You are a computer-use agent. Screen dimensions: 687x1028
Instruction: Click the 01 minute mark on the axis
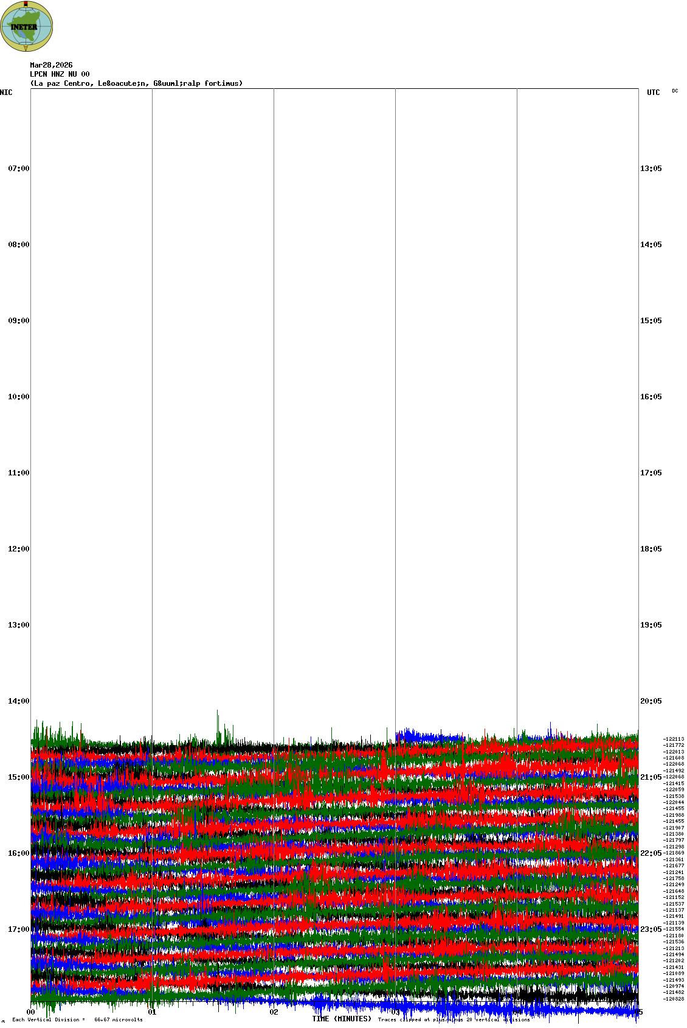coord(153,1013)
